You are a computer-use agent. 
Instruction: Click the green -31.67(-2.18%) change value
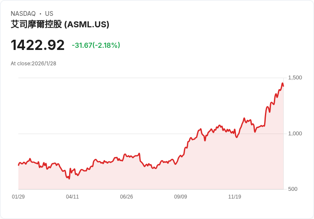tap(96, 45)
